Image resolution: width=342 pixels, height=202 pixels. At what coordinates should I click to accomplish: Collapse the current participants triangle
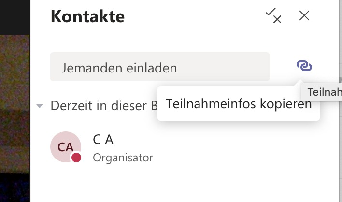pos(40,106)
